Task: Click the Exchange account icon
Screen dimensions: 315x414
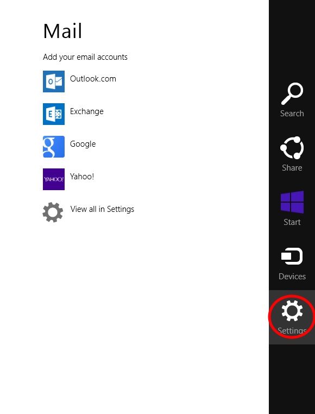Action: click(x=54, y=114)
